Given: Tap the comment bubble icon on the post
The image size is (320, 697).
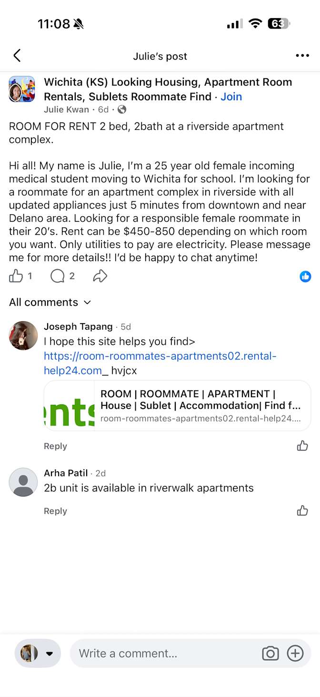Looking at the screenshot, I should (x=58, y=276).
